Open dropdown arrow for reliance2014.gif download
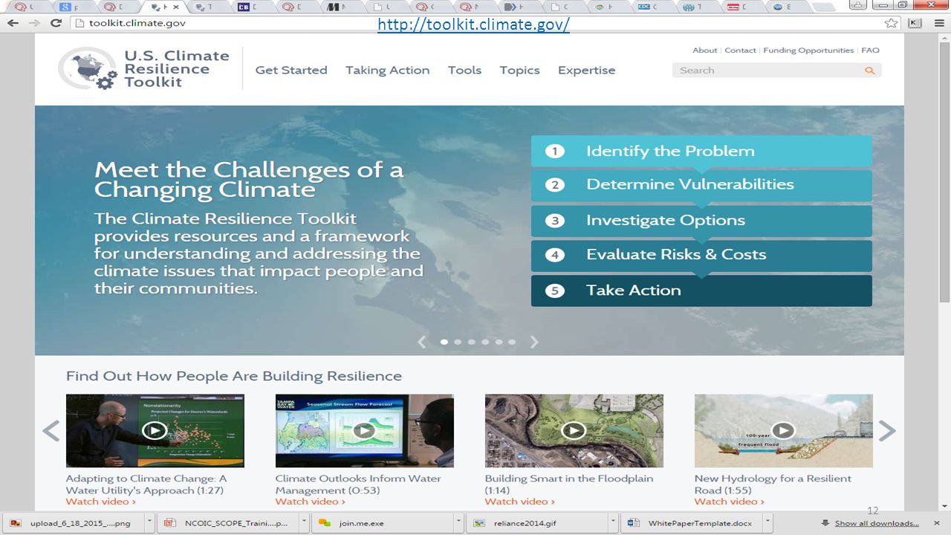 (x=613, y=523)
